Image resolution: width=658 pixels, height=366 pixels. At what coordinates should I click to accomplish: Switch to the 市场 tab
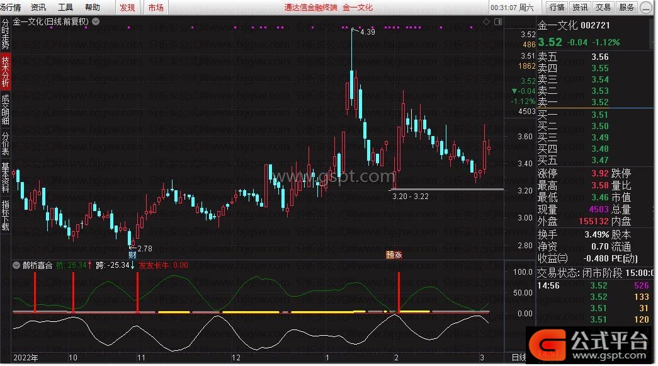[x=156, y=8]
